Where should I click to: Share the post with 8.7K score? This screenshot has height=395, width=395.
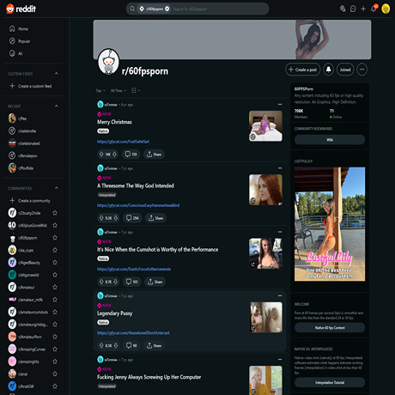[155, 282]
